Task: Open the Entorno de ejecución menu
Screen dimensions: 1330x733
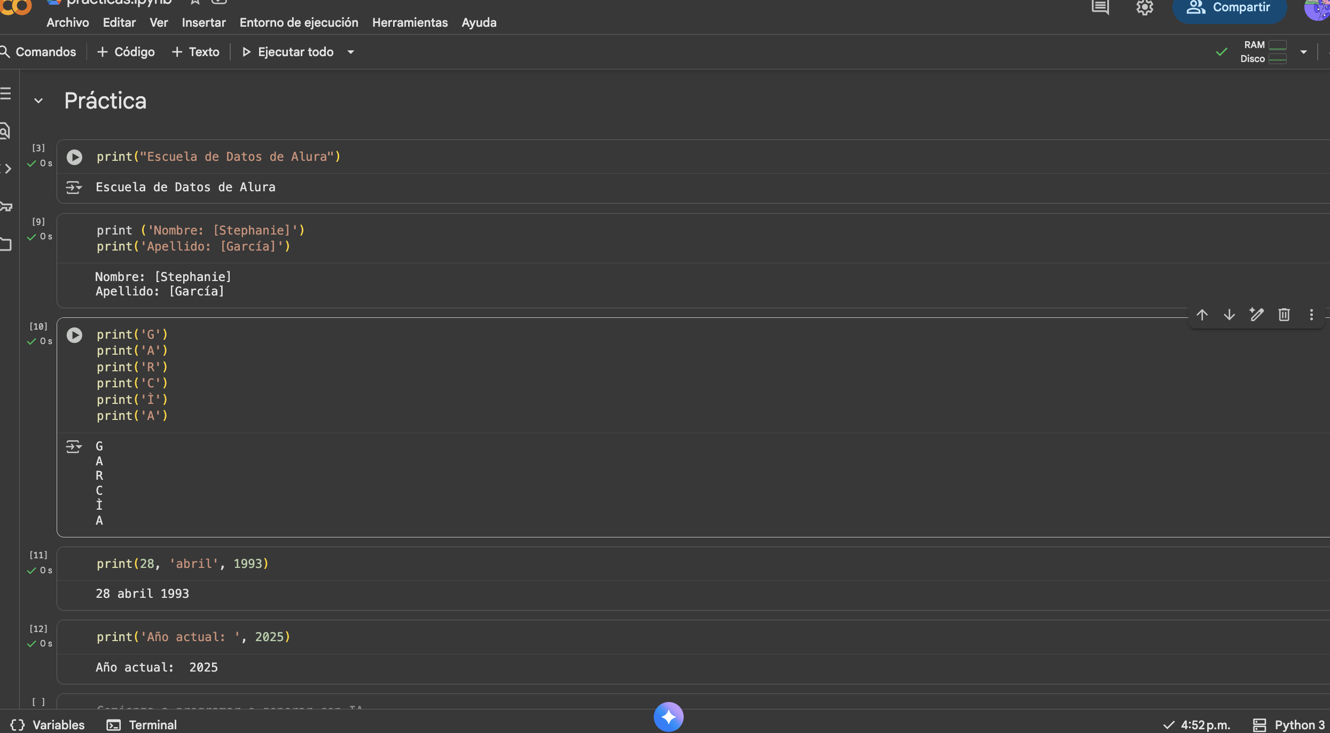Action: (x=299, y=22)
